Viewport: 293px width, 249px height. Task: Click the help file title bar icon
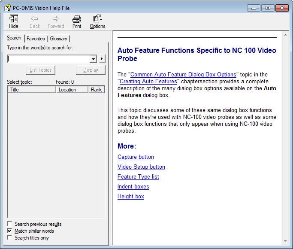point(7,8)
